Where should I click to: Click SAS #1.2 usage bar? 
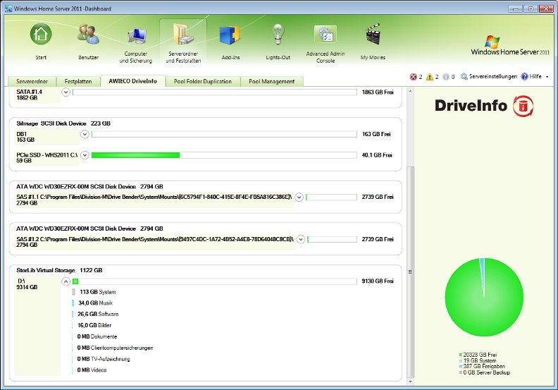(333, 239)
